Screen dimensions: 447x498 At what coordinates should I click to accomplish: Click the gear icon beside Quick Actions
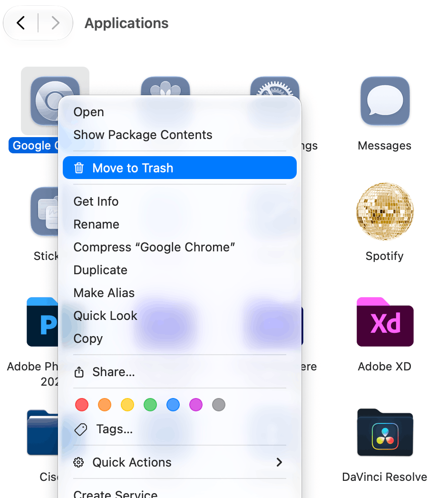pyautogui.click(x=78, y=462)
